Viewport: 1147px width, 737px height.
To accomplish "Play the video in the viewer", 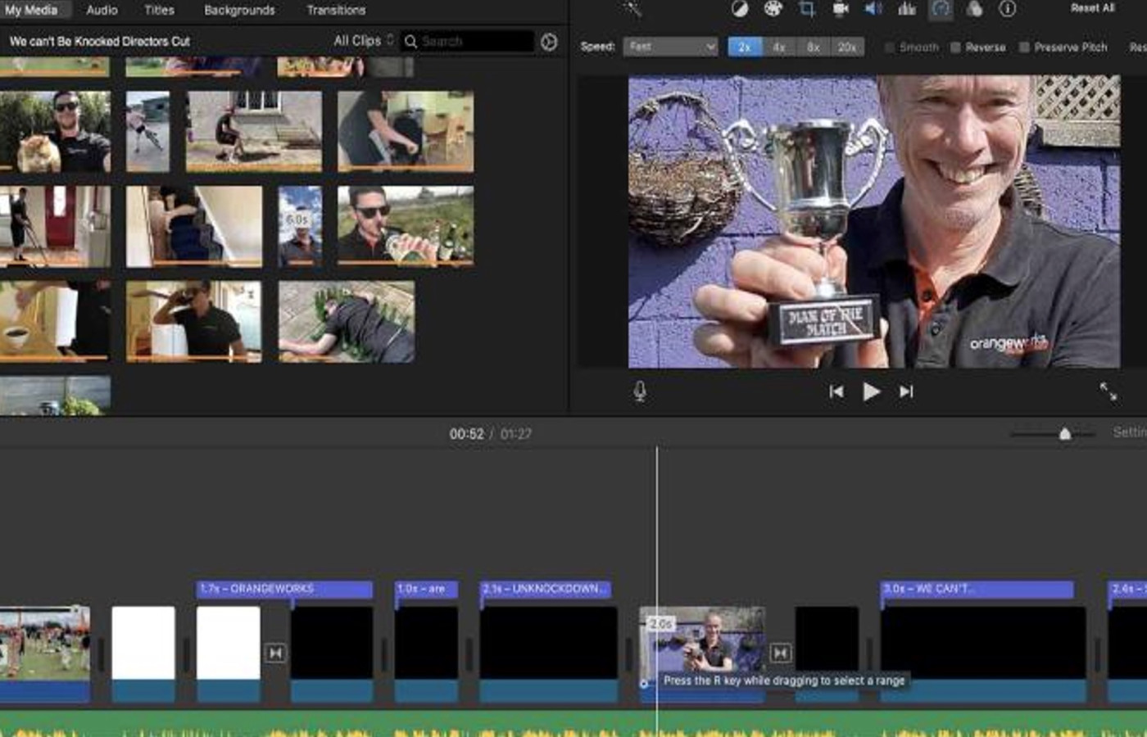I will point(871,391).
